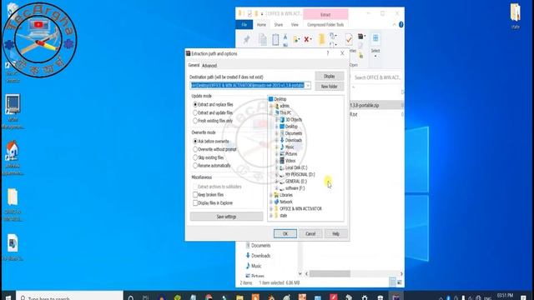Image resolution: width=534 pixels, height=300 pixels.
Task: Expand 3D Objects tree node
Action: point(277,120)
